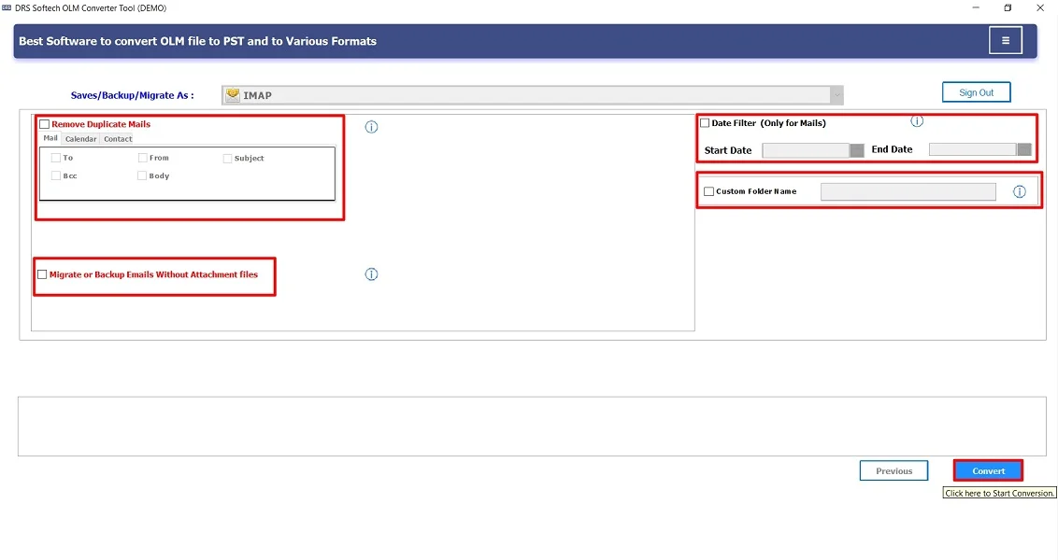Switch to the Contact tab
This screenshot has height=560, width=1058.
pyautogui.click(x=117, y=138)
